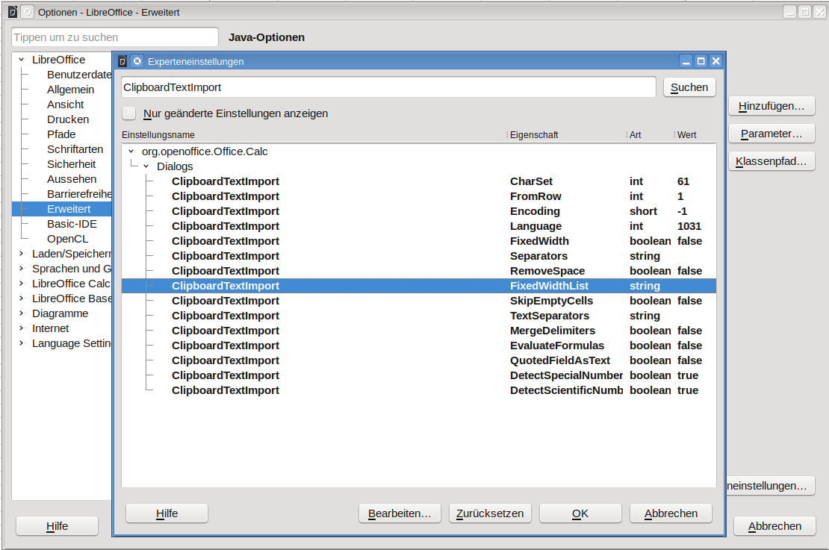Select Pfade in the options tree
Viewport: 829px width, 550px height.
coord(61,134)
